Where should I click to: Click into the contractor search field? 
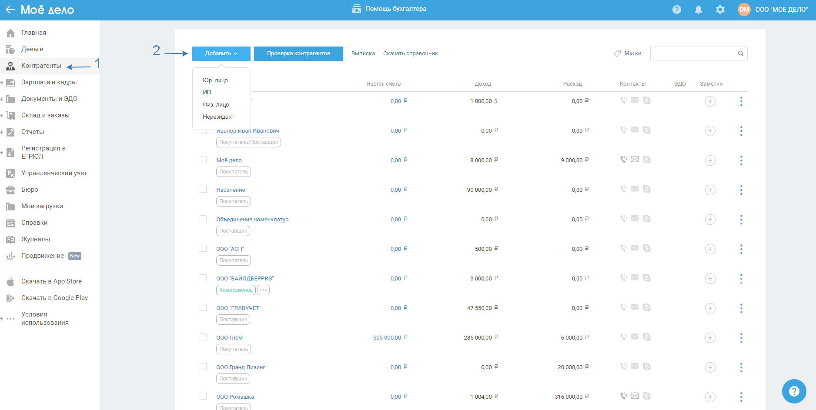(x=692, y=53)
